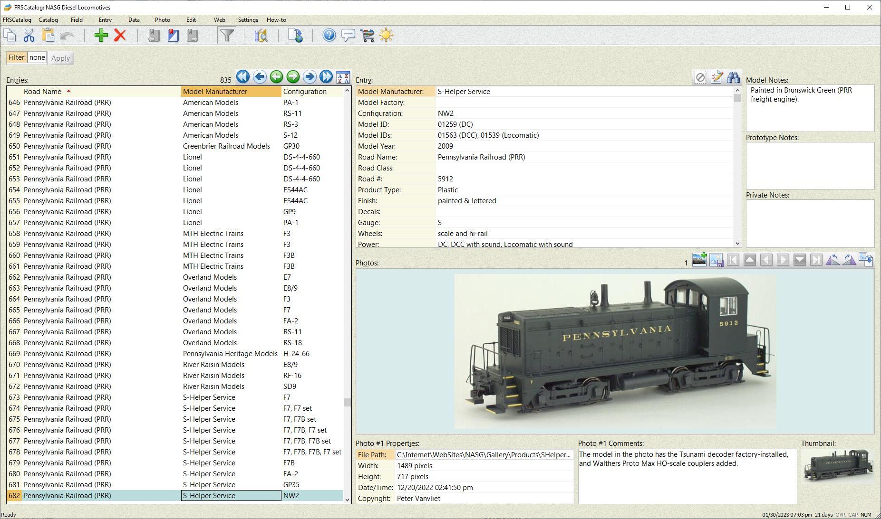Screen dimensions: 881x519
Task: Click the Filter none field
Action: pos(37,57)
